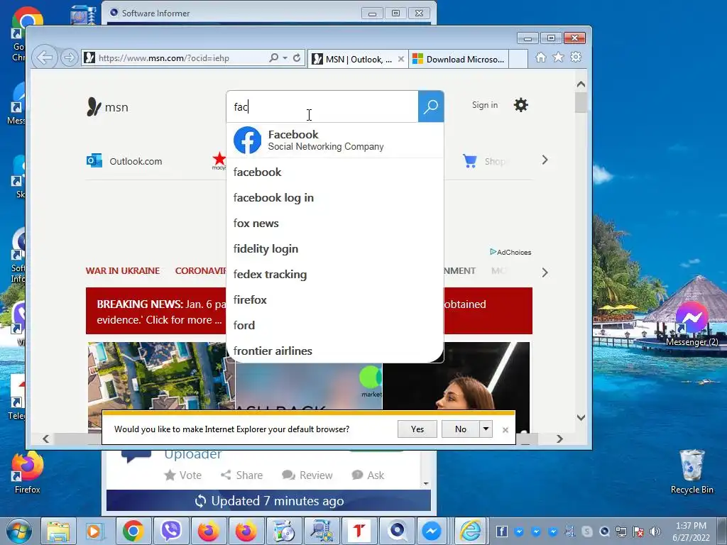Open the Outlook.com link
The image size is (727, 545).
(x=136, y=161)
